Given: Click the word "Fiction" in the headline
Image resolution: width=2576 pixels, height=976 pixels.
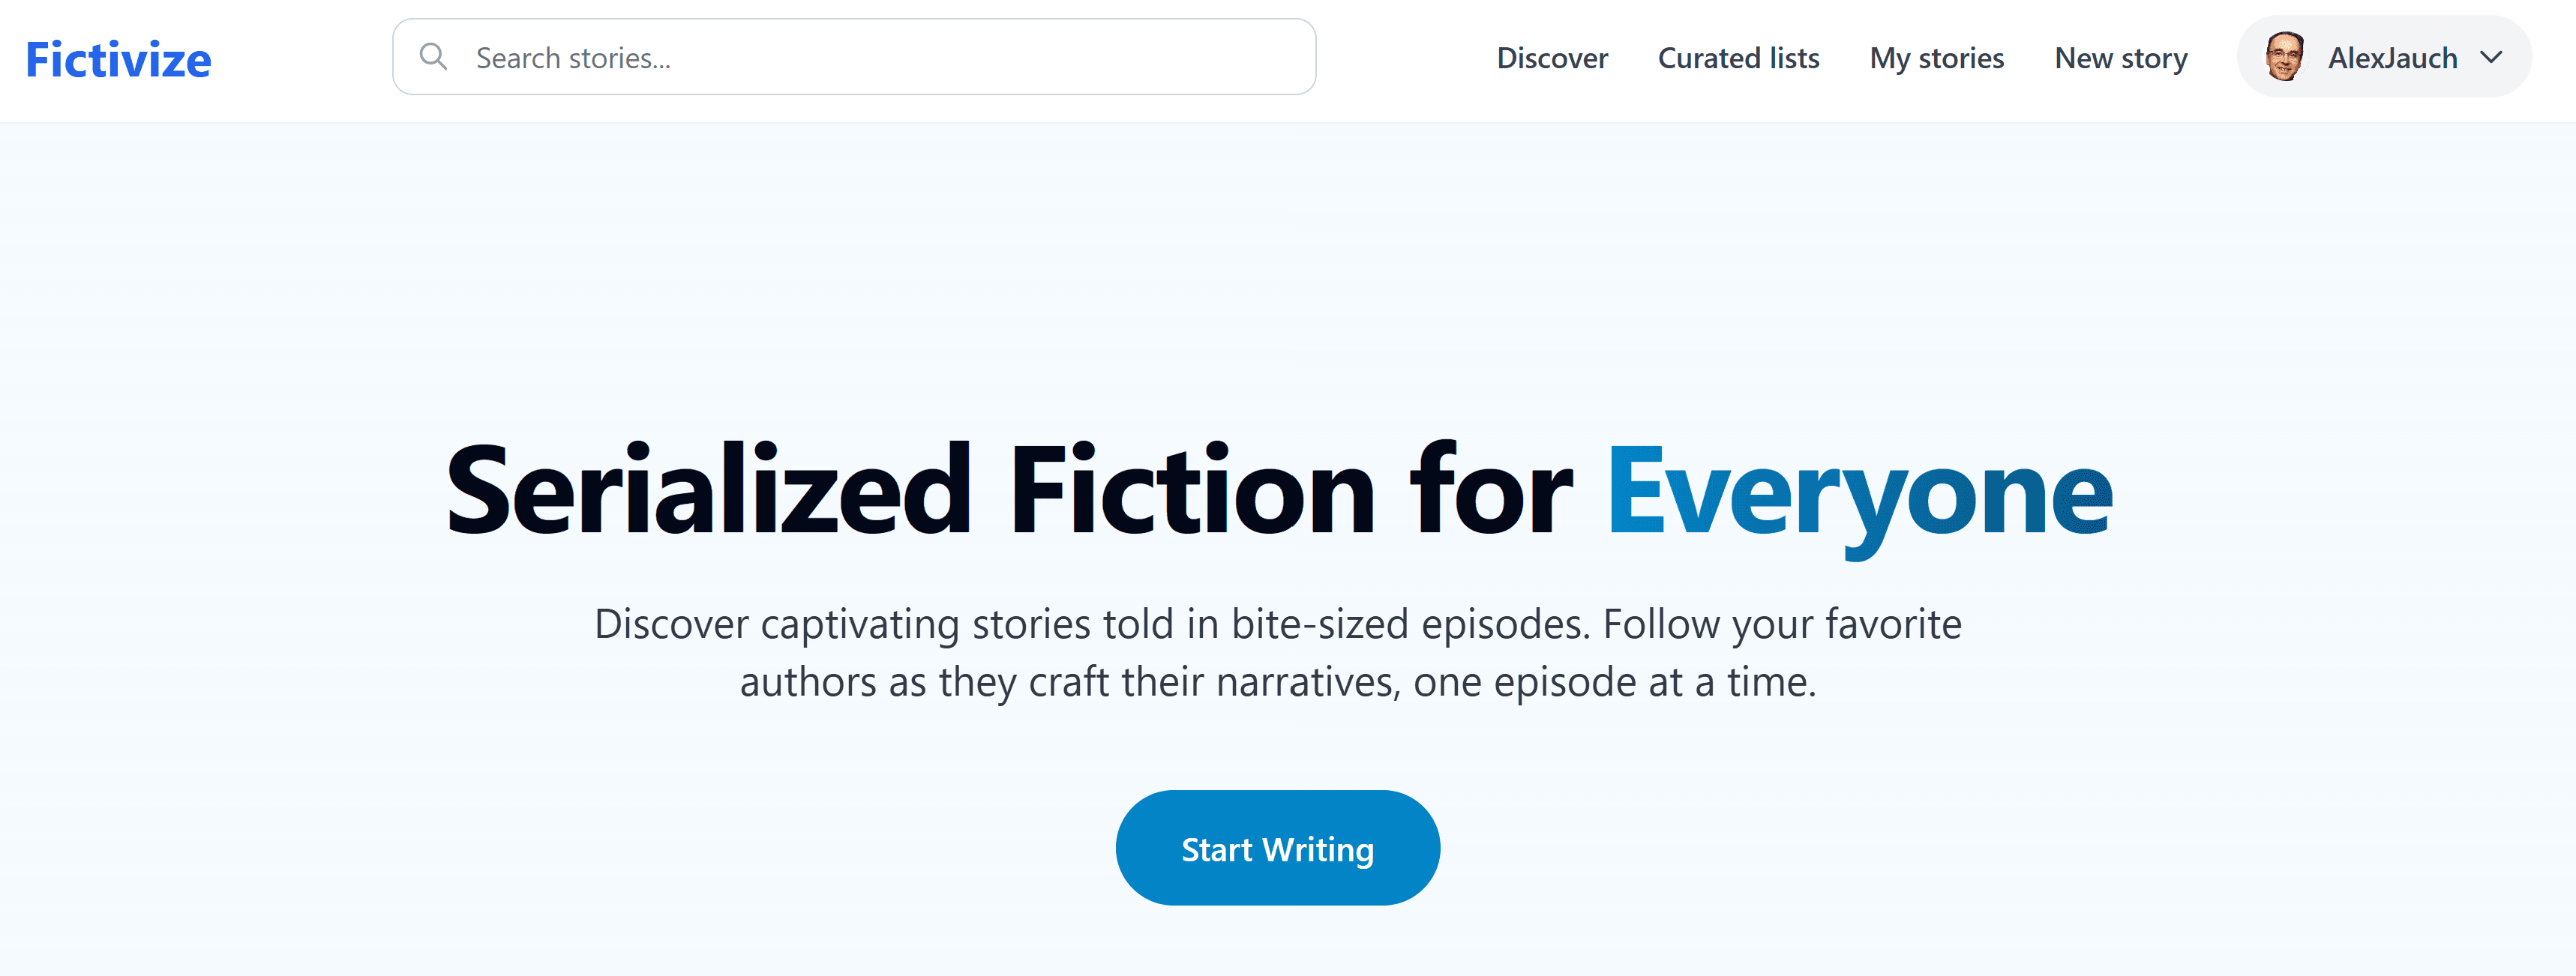Looking at the screenshot, I should pos(1191,492).
